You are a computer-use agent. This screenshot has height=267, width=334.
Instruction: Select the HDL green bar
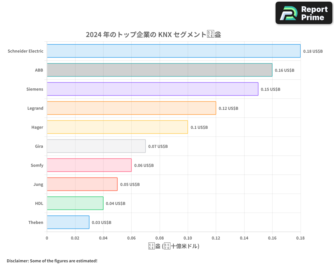75,203
